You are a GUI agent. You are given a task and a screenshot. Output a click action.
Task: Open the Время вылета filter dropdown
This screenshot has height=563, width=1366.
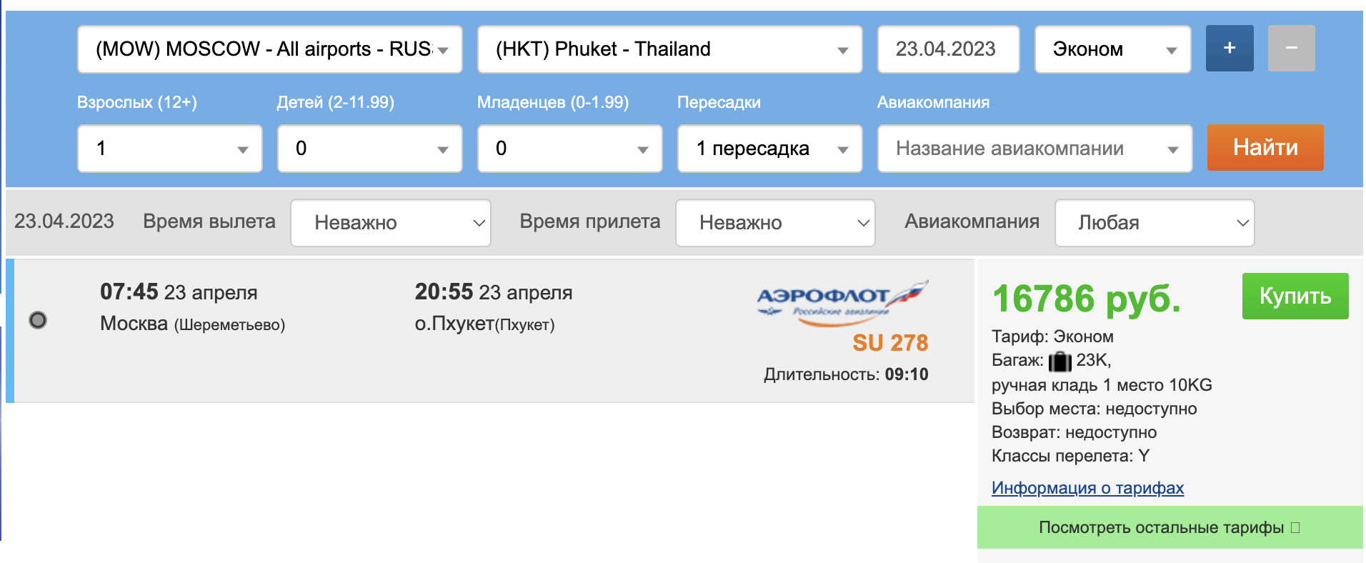point(390,223)
